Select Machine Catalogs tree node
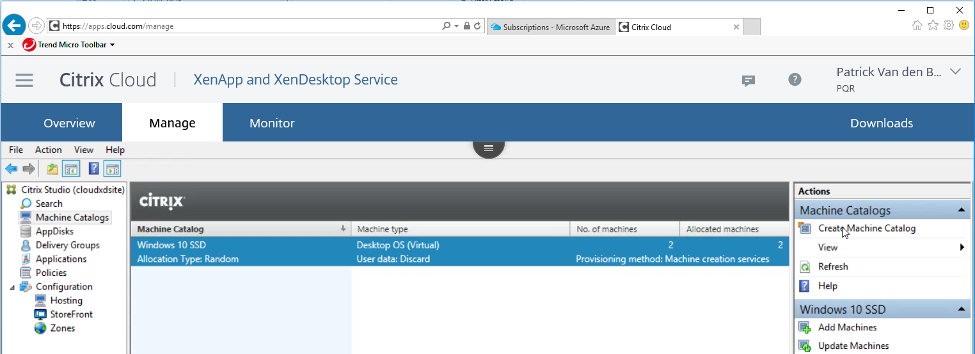Image resolution: width=975 pixels, height=354 pixels. [72, 218]
